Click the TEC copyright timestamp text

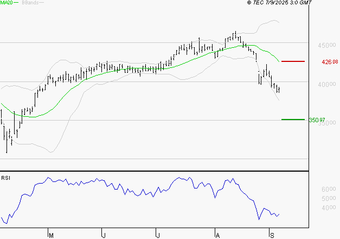[279, 3]
